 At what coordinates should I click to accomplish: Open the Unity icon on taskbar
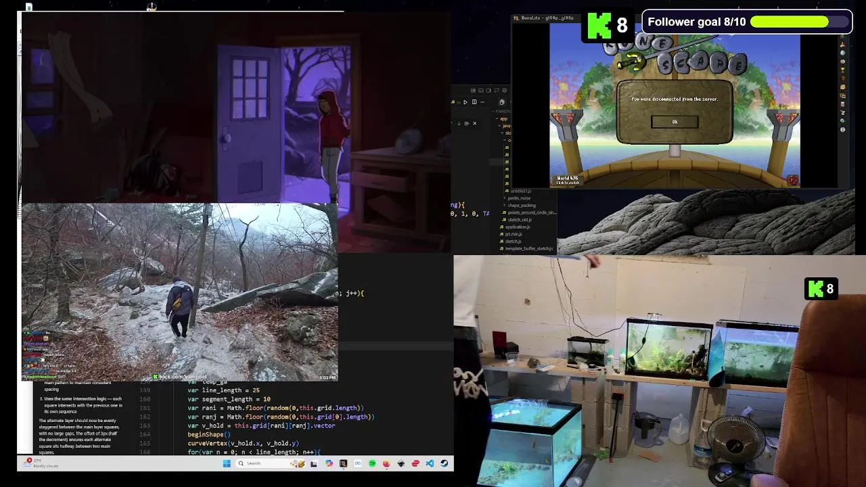click(401, 463)
